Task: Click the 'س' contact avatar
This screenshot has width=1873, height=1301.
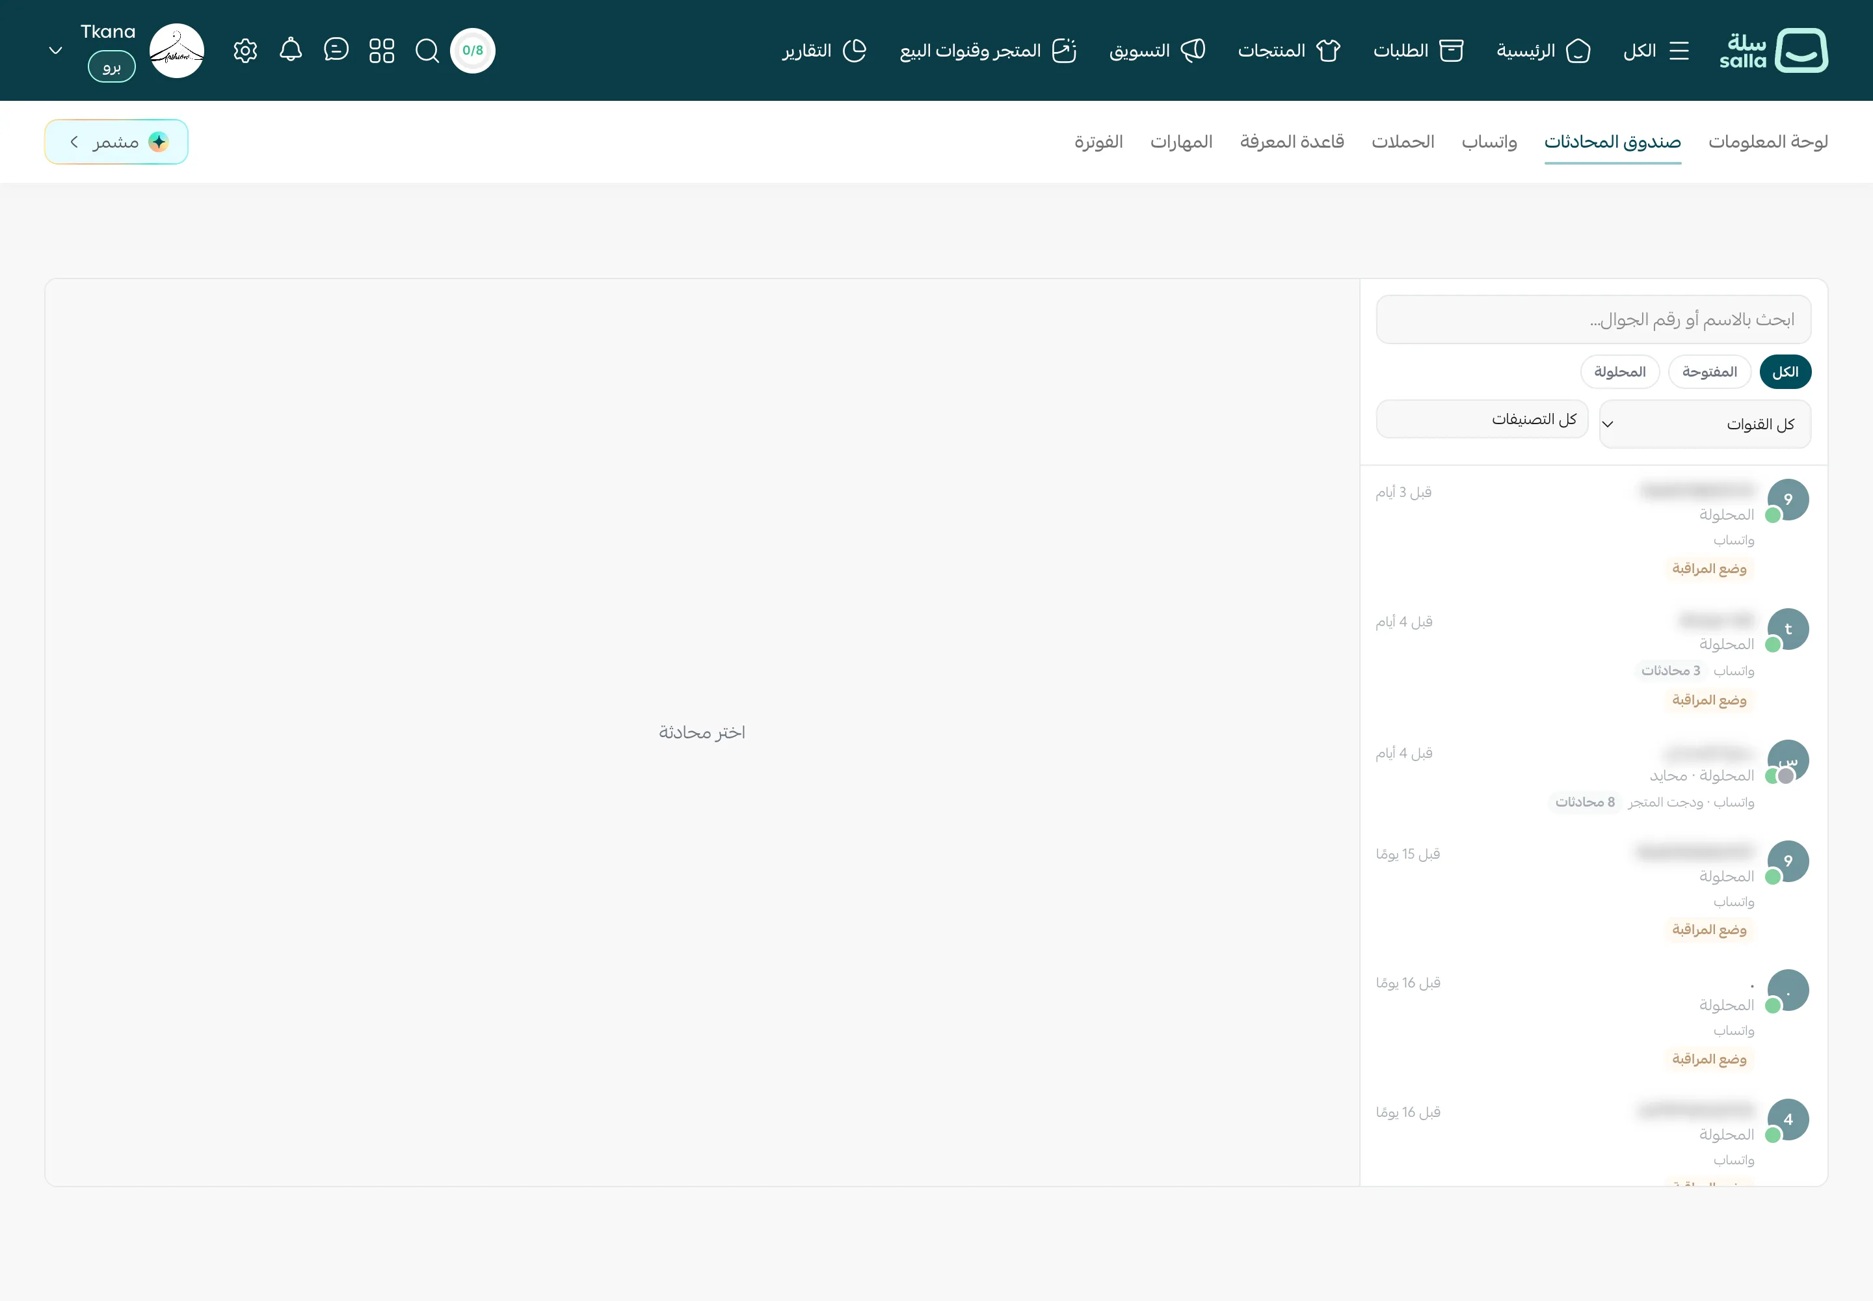Action: (1787, 760)
